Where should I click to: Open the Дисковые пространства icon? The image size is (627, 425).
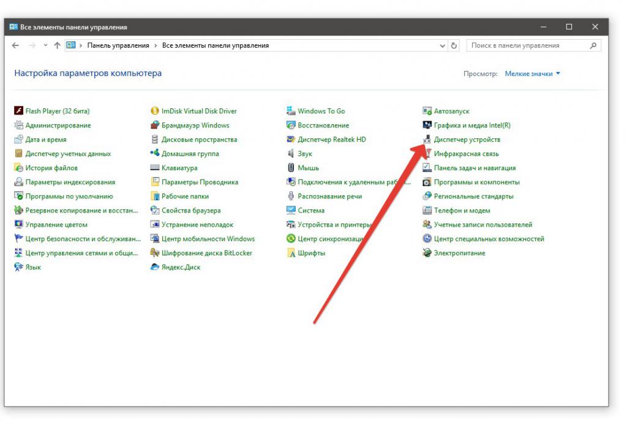(x=155, y=139)
